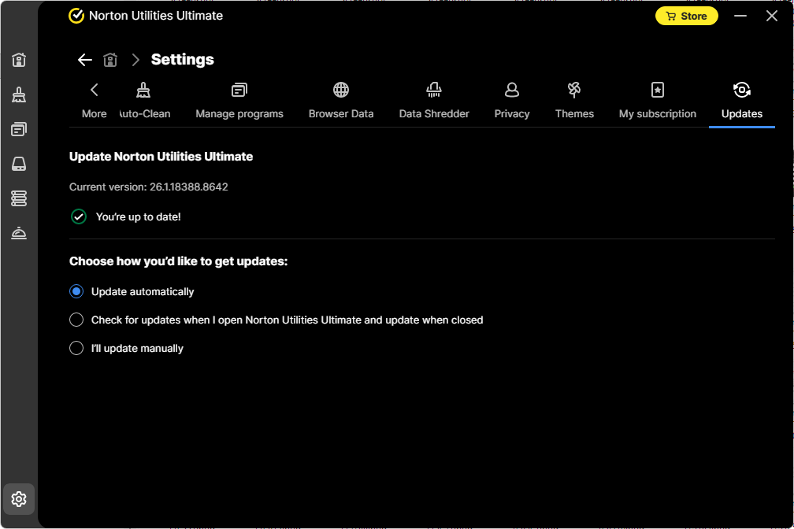The height and width of the screenshot is (529, 794).
Task: Select the memory stack icon in the sidebar
Action: tap(19, 198)
